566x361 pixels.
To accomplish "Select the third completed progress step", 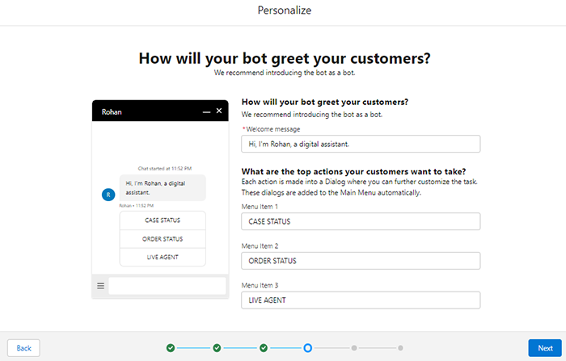I will [x=264, y=348].
